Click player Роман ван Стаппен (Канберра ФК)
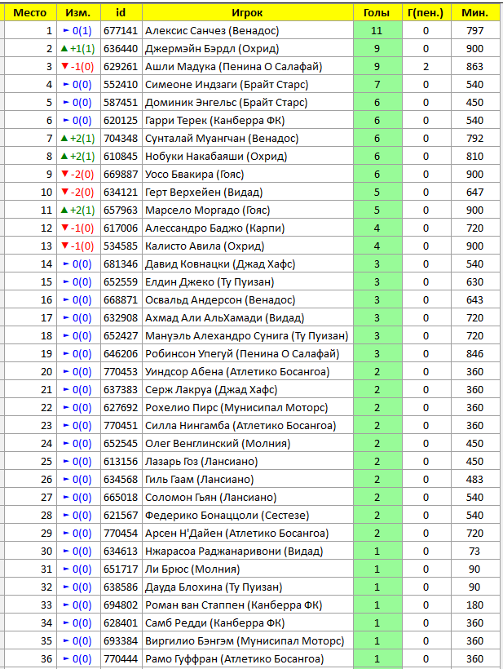 coord(234,605)
